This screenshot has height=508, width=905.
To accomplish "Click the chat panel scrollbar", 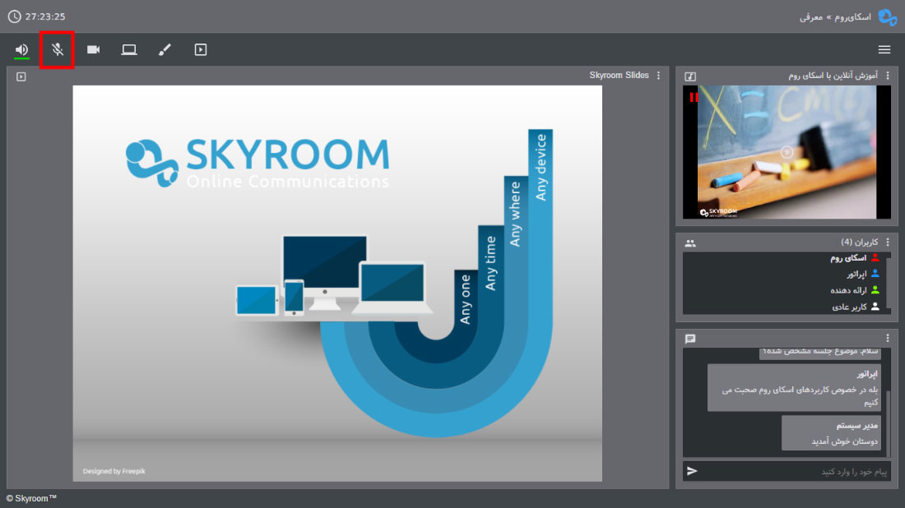I will [889, 423].
